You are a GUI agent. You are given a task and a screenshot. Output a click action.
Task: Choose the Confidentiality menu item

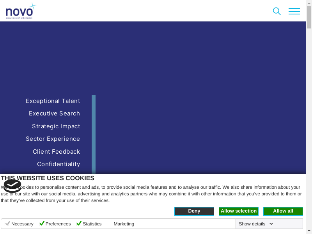[x=58, y=164]
